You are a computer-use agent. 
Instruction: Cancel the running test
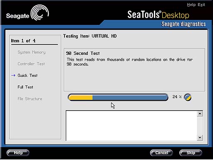pyautogui.click(x=161, y=153)
